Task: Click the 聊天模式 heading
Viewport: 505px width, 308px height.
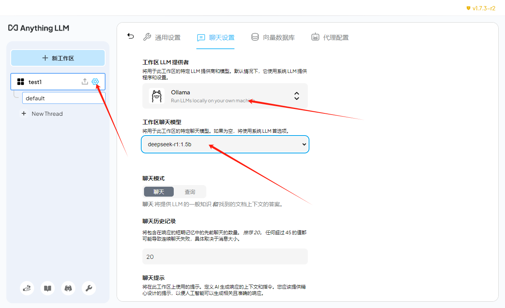Action: coord(154,178)
